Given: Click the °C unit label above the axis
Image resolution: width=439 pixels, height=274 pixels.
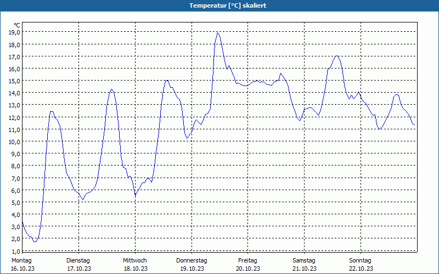Looking at the screenshot, I should (x=17, y=25).
